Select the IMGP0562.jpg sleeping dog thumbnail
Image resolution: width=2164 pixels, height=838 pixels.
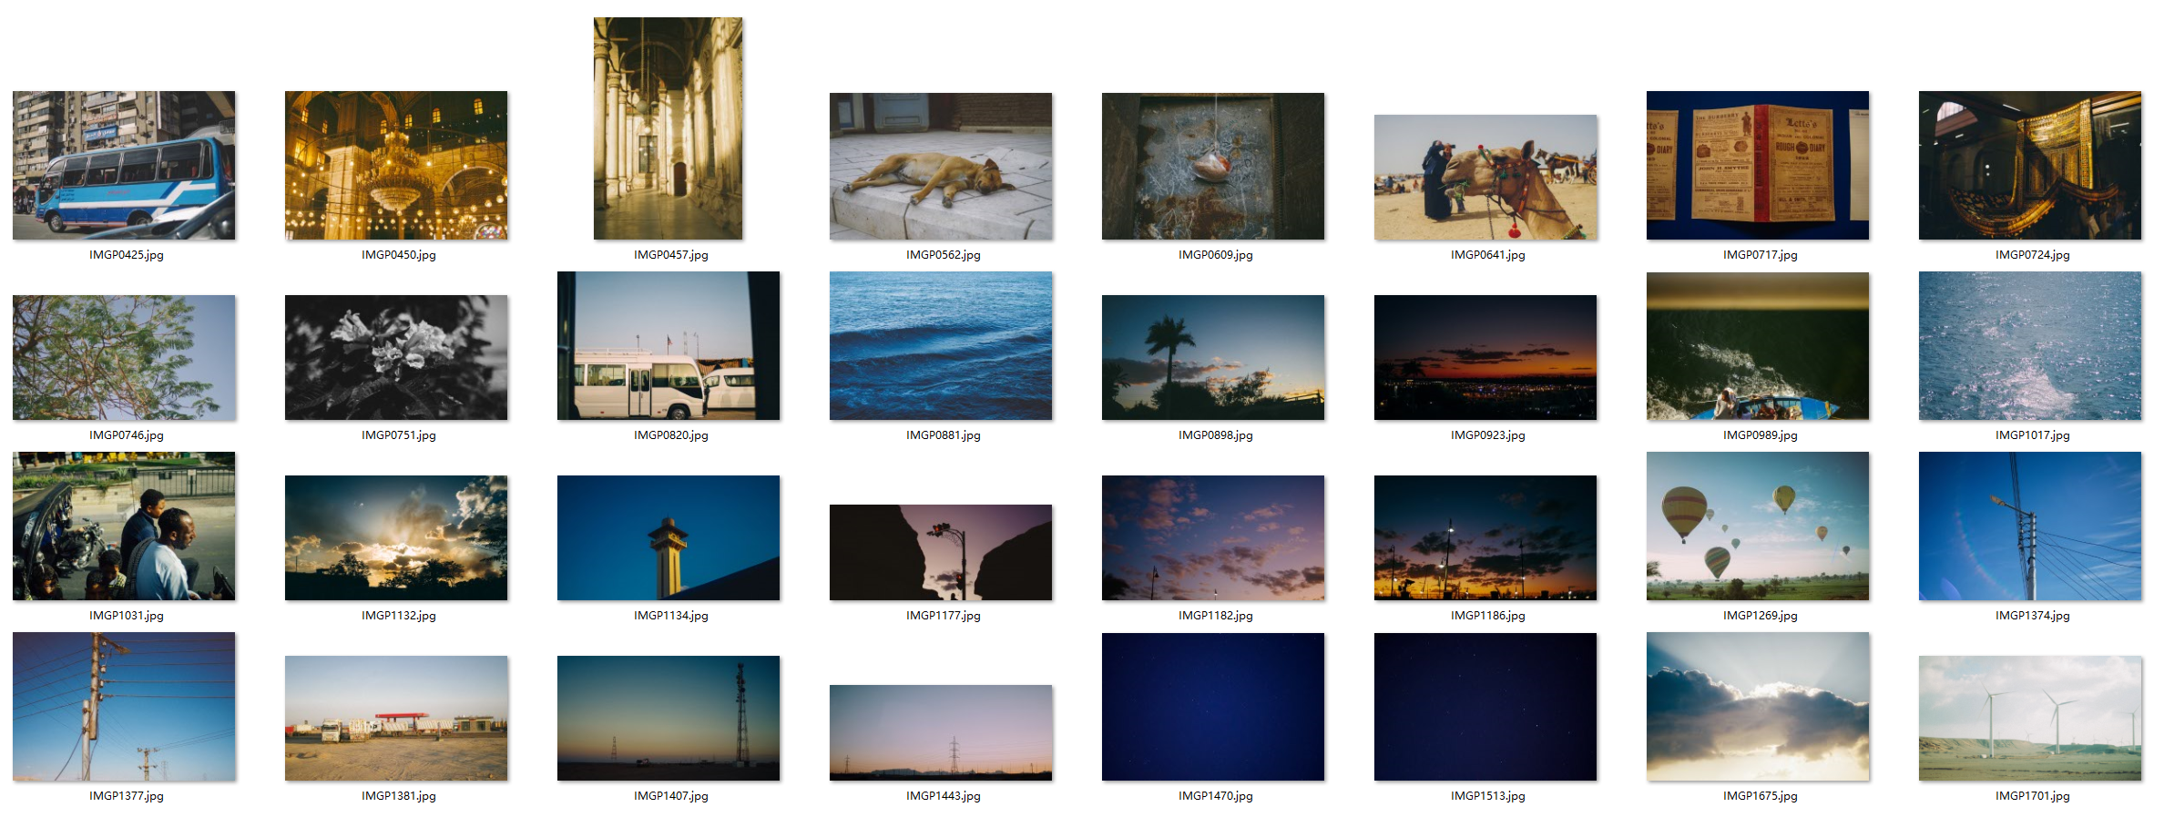point(941,166)
